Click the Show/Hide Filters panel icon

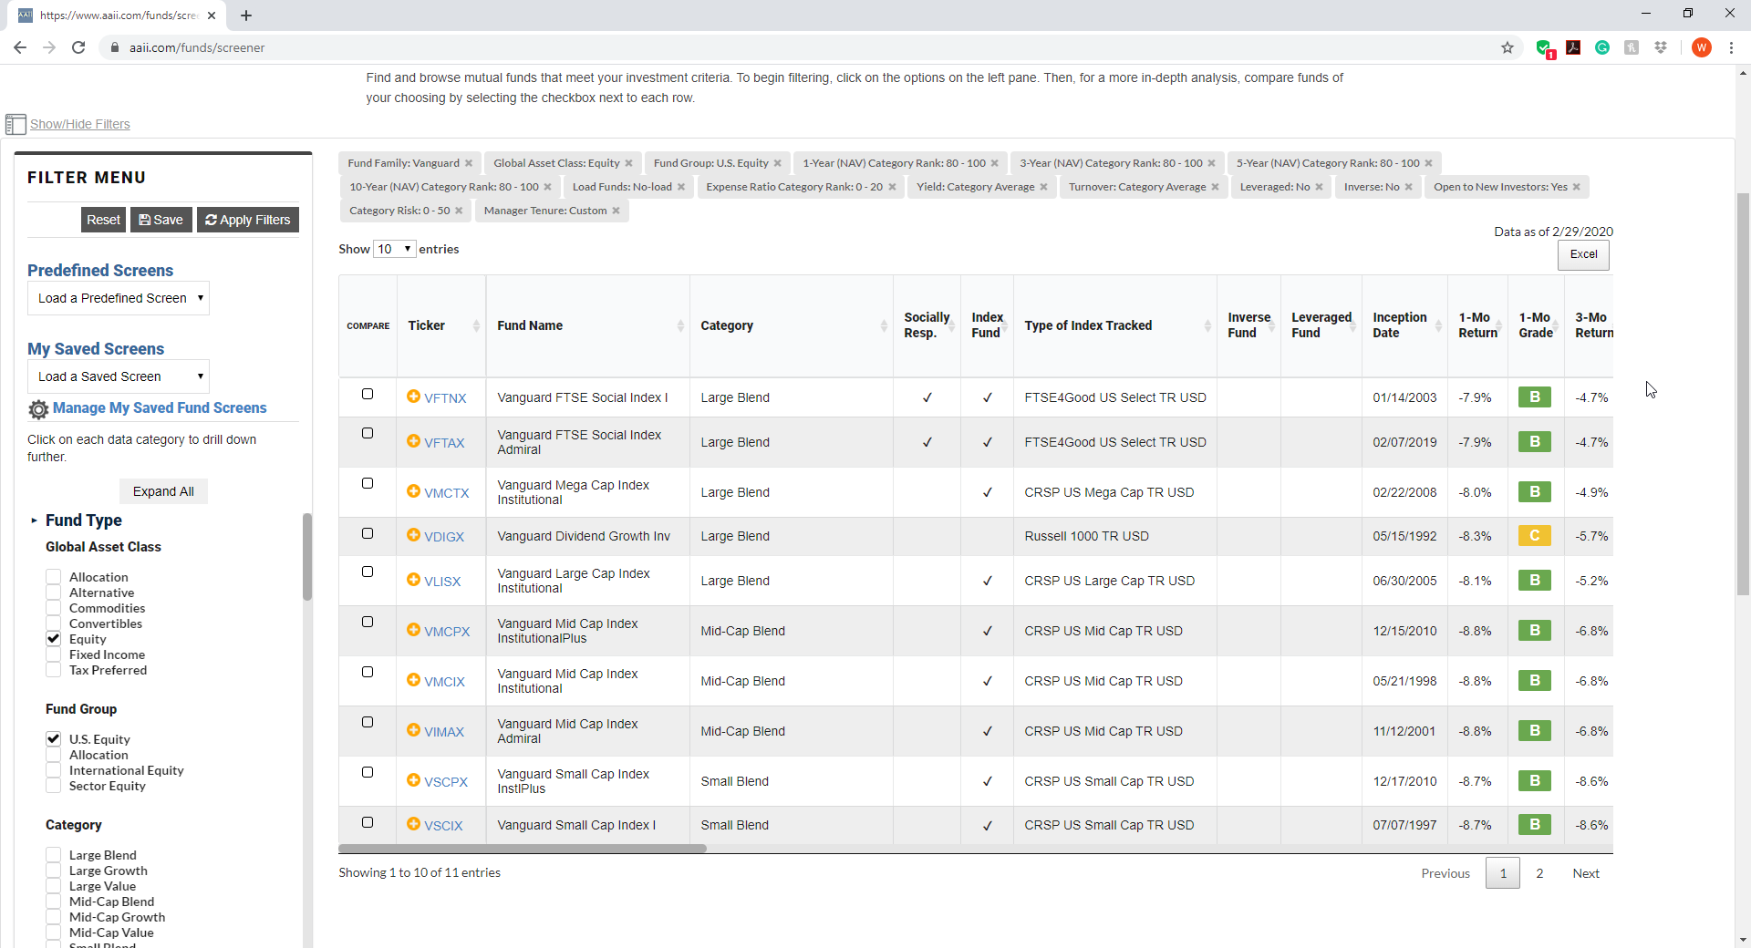pos(16,124)
